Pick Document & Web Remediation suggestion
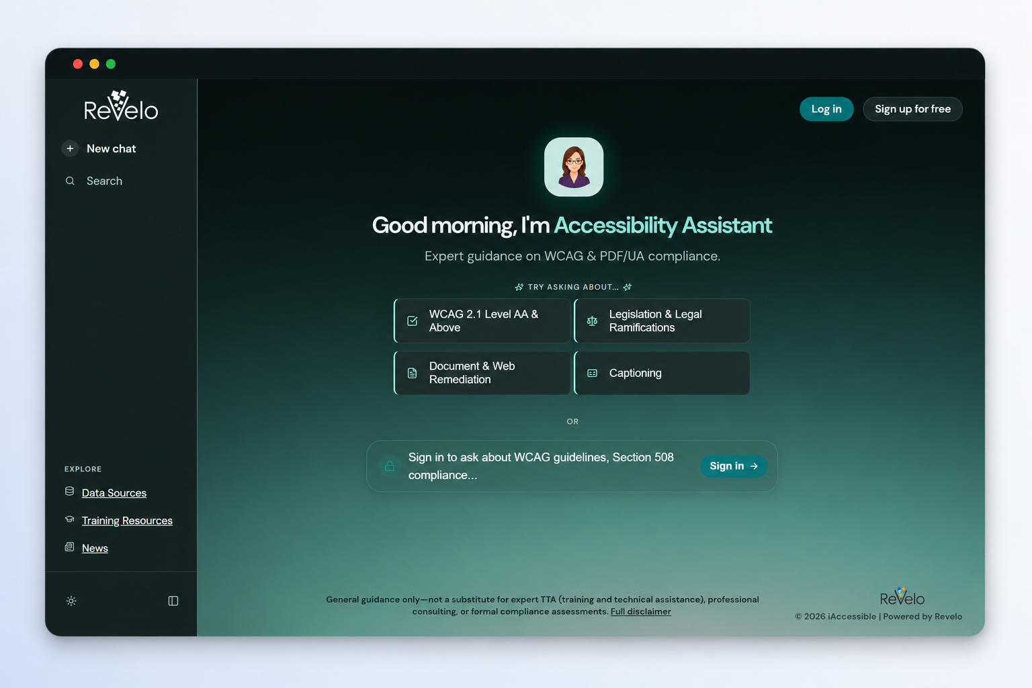The width and height of the screenshot is (1032, 688). (x=482, y=373)
